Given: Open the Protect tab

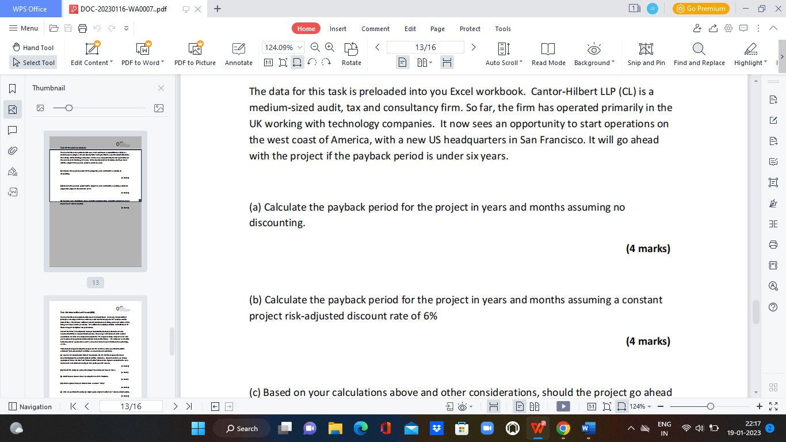Looking at the screenshot, I should tap(470, 28).
